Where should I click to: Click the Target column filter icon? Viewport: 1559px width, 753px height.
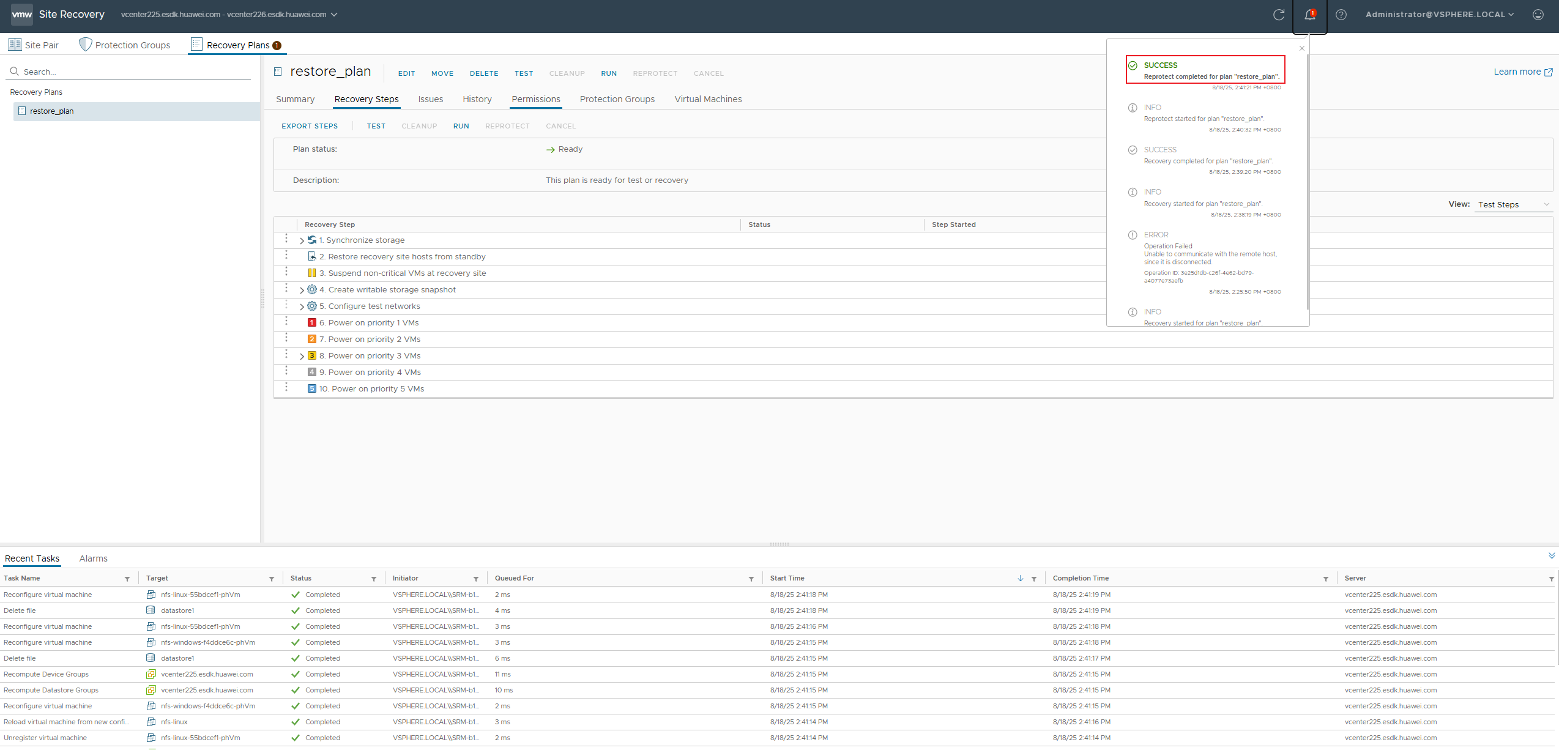point(272,579)
